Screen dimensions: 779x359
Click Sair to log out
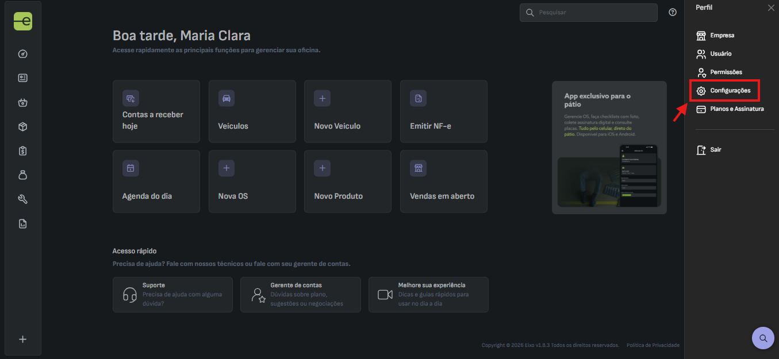coord(709,150)
